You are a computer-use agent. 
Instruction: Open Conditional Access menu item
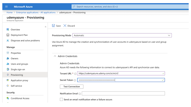pos(20,98)
